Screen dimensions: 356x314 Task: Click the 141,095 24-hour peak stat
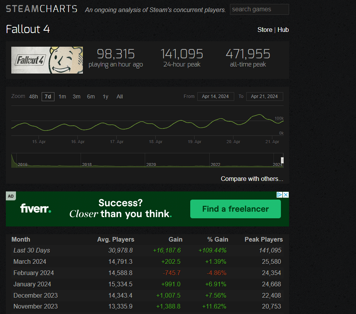click(x=182, y=58)
